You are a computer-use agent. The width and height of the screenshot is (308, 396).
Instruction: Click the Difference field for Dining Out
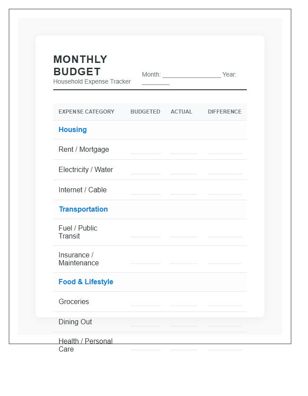225,323
